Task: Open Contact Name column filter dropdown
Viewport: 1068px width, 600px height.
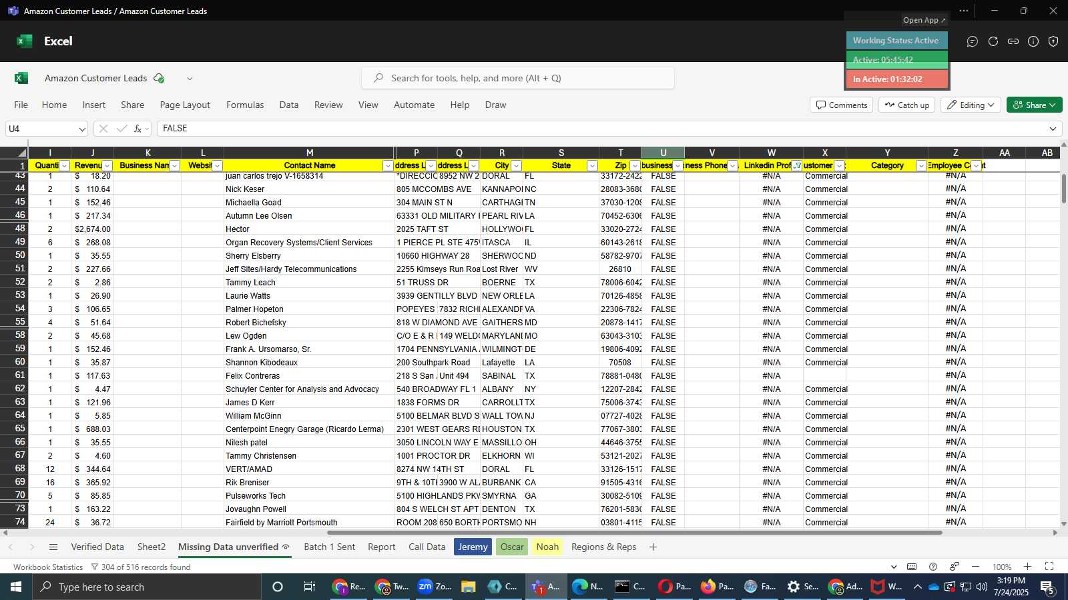Action: [388, 166]
